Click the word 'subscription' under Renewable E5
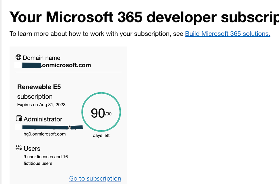279x184 pixels. [x=35, y=97]
